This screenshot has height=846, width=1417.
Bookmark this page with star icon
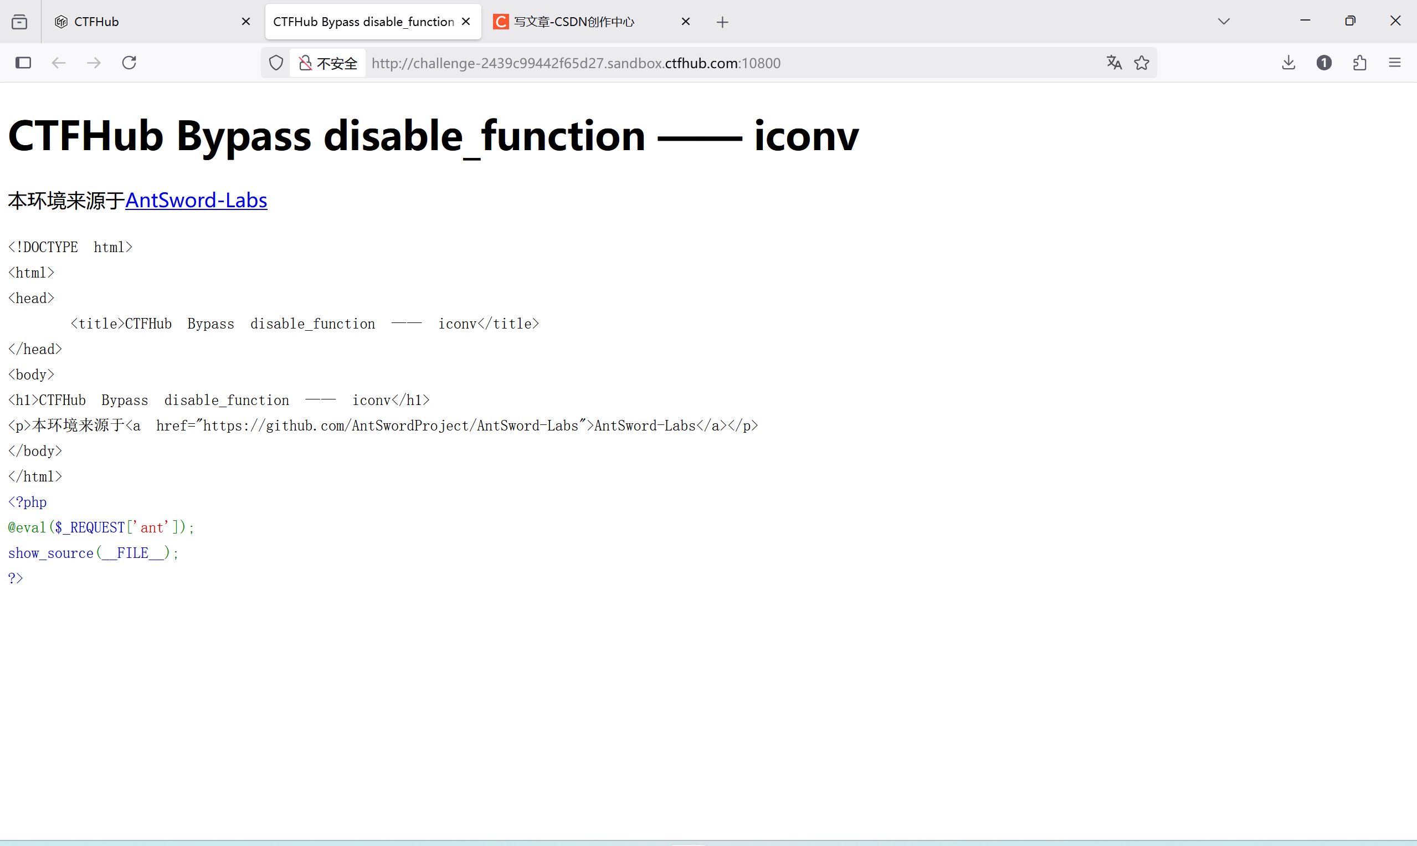1142,63
